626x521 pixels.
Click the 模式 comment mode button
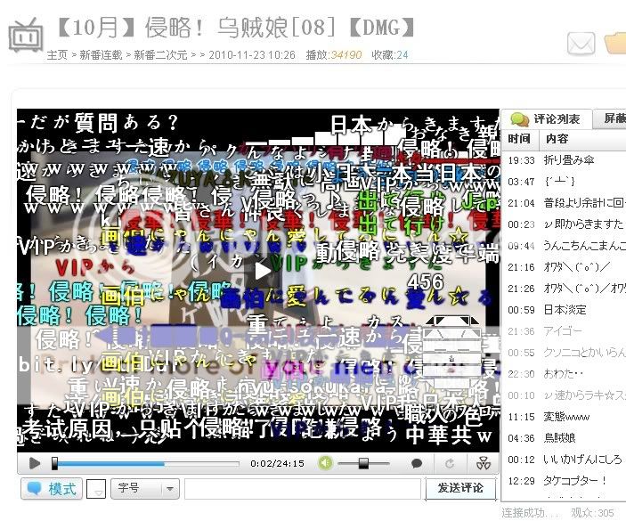tap(52, 489)
